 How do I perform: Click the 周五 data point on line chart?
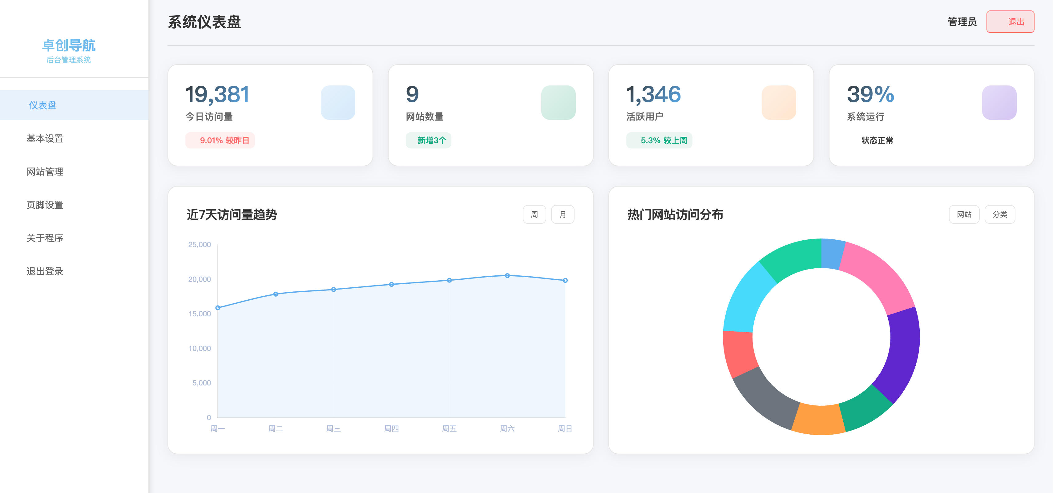449,280
